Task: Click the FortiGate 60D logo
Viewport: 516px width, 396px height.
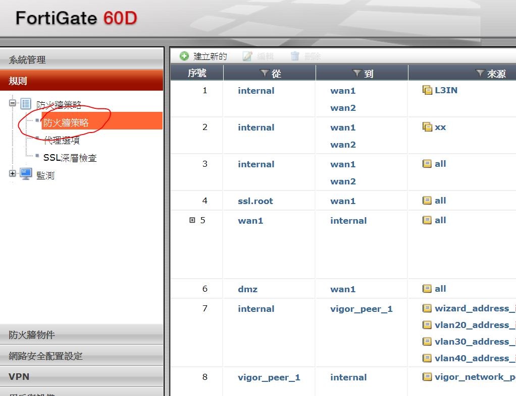Action: (x=76, y=18)
